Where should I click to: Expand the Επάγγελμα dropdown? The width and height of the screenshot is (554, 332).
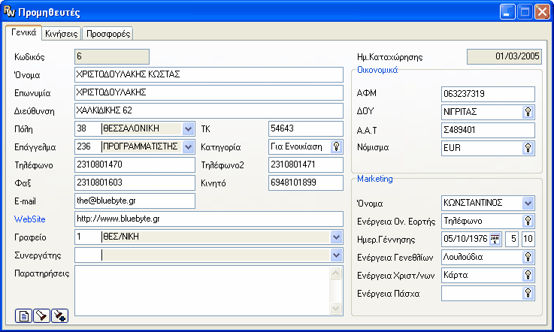(189, 147)
